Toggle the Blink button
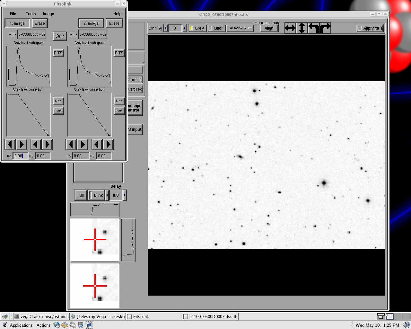The height and width of the screenshot is (329, 411). [96, 195]
